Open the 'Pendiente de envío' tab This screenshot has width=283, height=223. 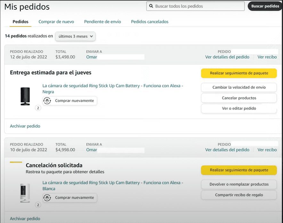coord(102,22)
